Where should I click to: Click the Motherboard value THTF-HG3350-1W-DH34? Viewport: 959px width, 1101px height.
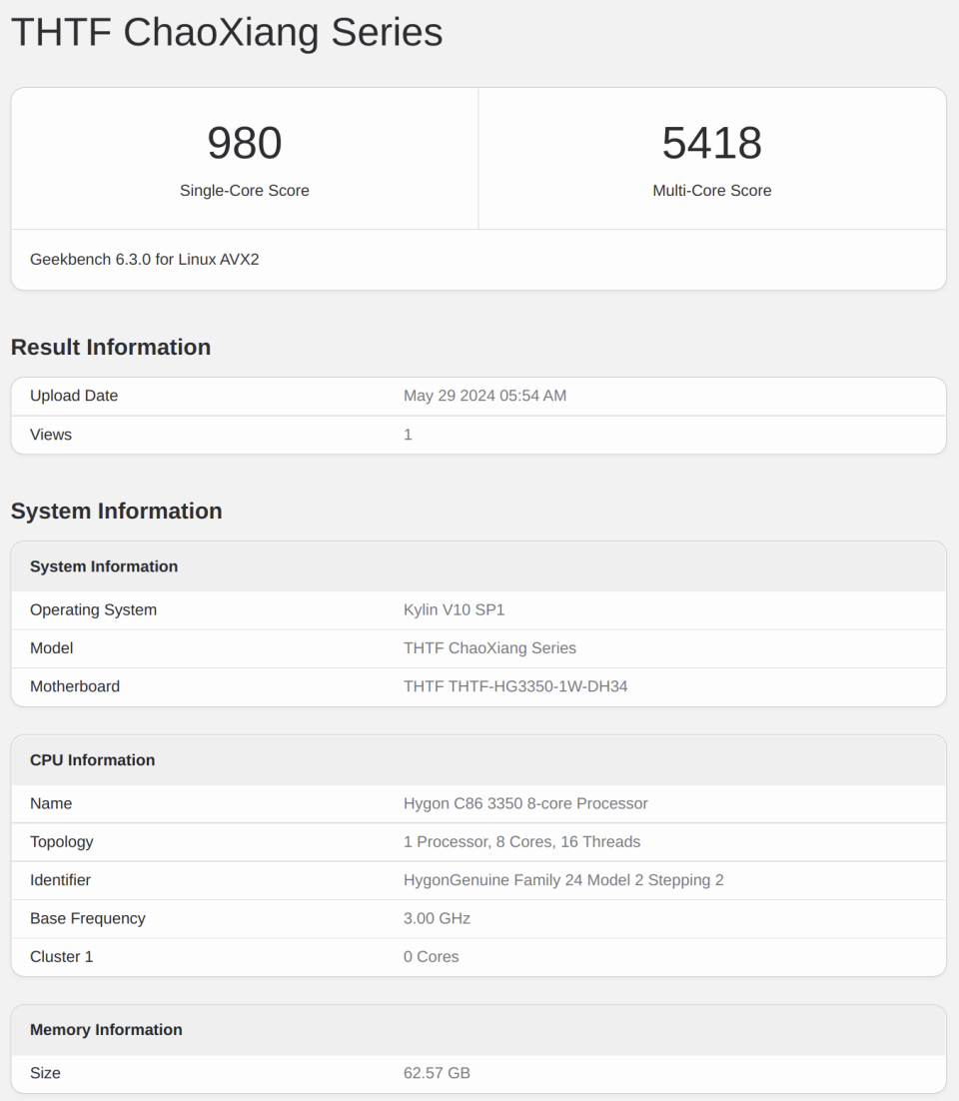click(514, 686)
